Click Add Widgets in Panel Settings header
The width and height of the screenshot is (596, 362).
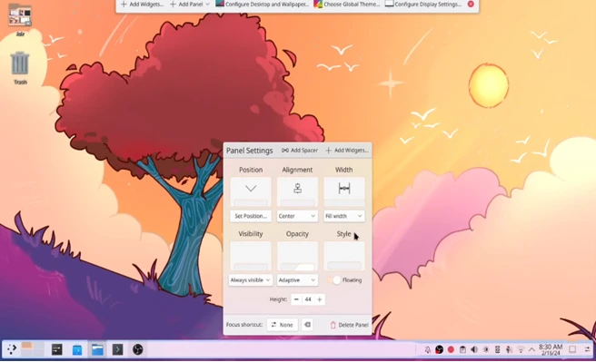(x=347, y=151)
